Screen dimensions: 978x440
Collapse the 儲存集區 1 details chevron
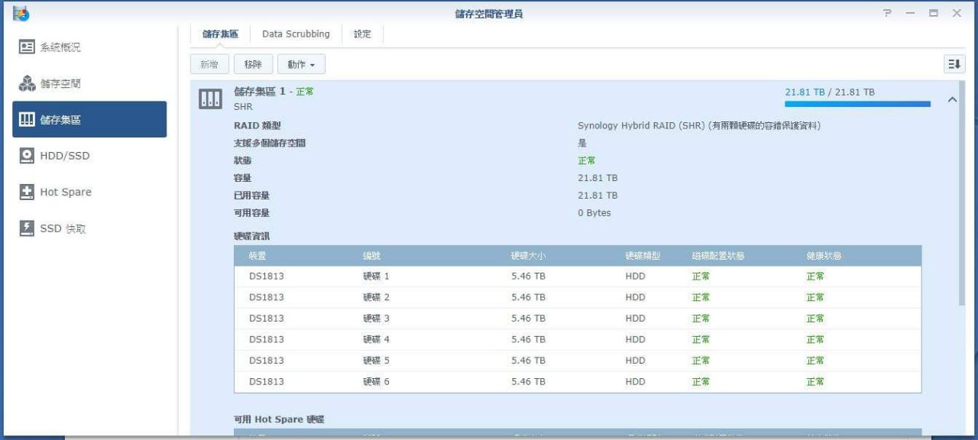952,100
